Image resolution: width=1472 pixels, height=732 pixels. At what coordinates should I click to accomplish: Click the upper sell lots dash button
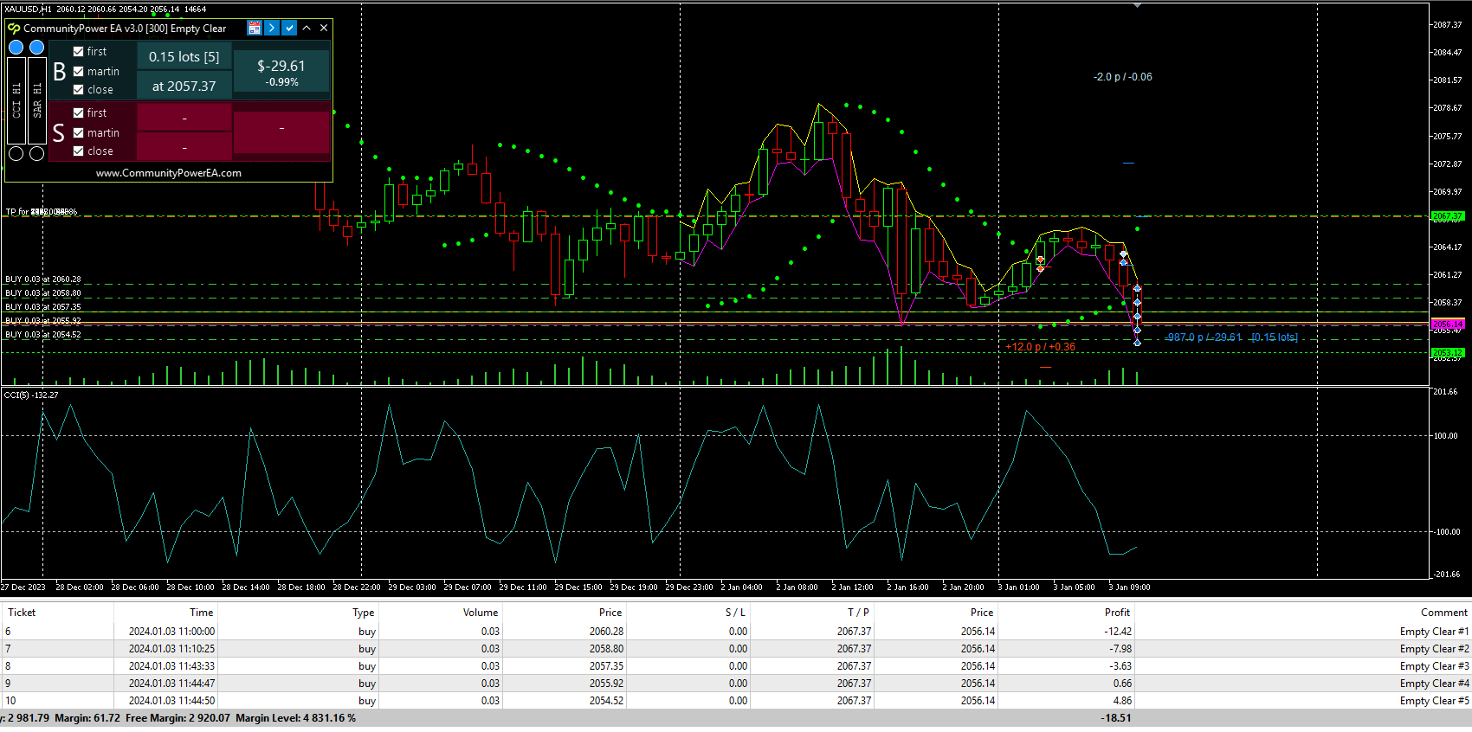tap(184, 118)
